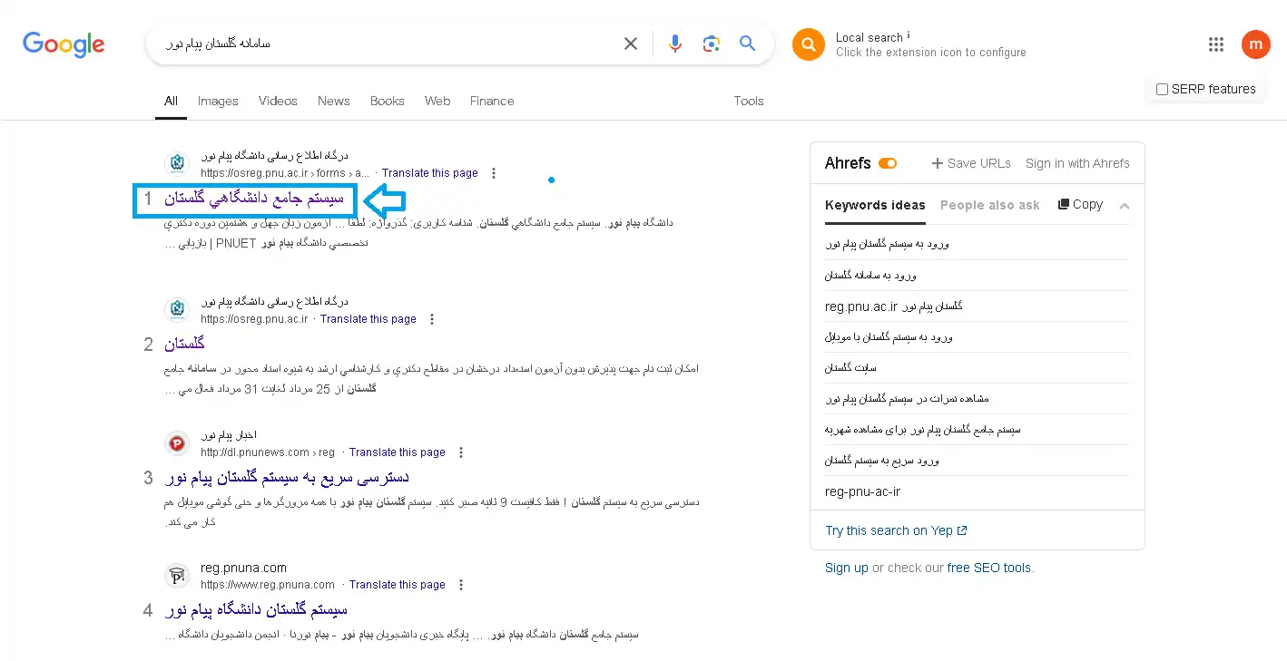Open more options for second osreg.pnu.ac.ir result
The height and width of the screenshot is (661, 1287).
[432, 319]
